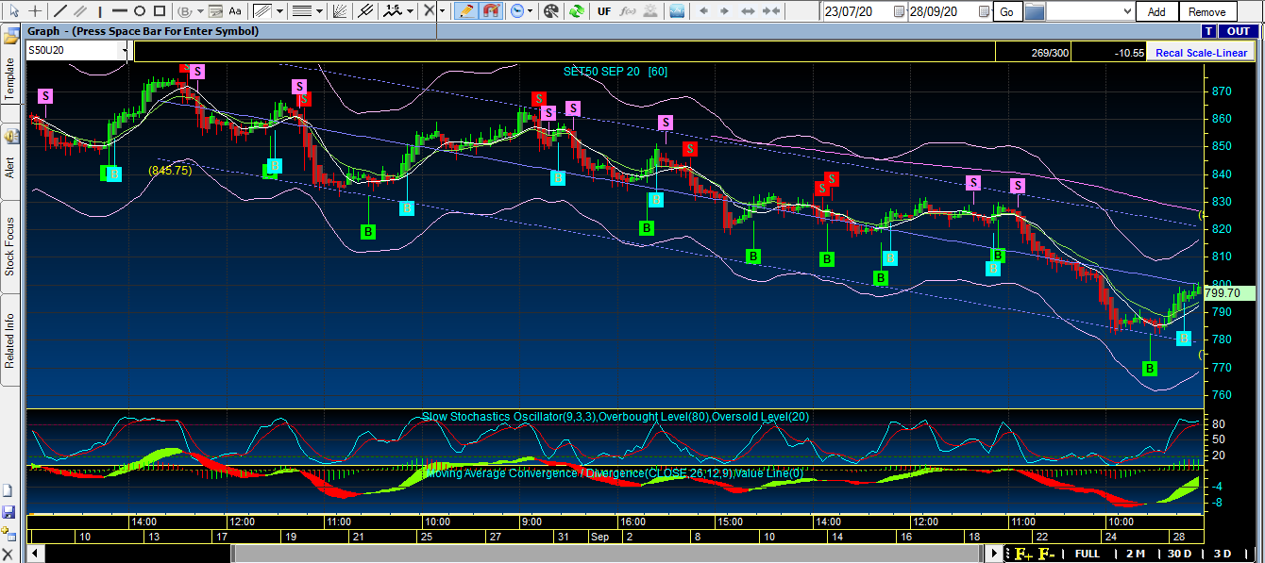Click the double-headed expand chart arrow

[749, 11]
